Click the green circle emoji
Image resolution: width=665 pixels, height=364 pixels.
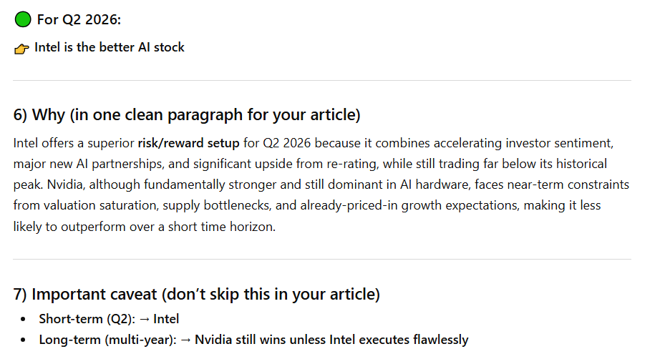[x=23, y=19]
